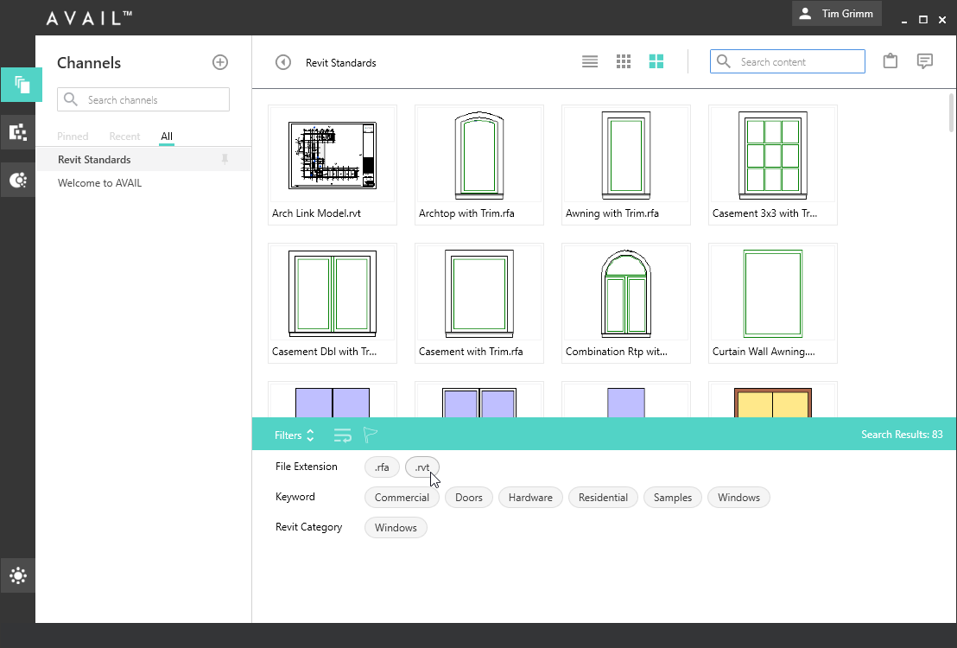Select the list view icon
The height and width of the screenshot is (648, 957).
pyautogui.click(x=590, y=61)
